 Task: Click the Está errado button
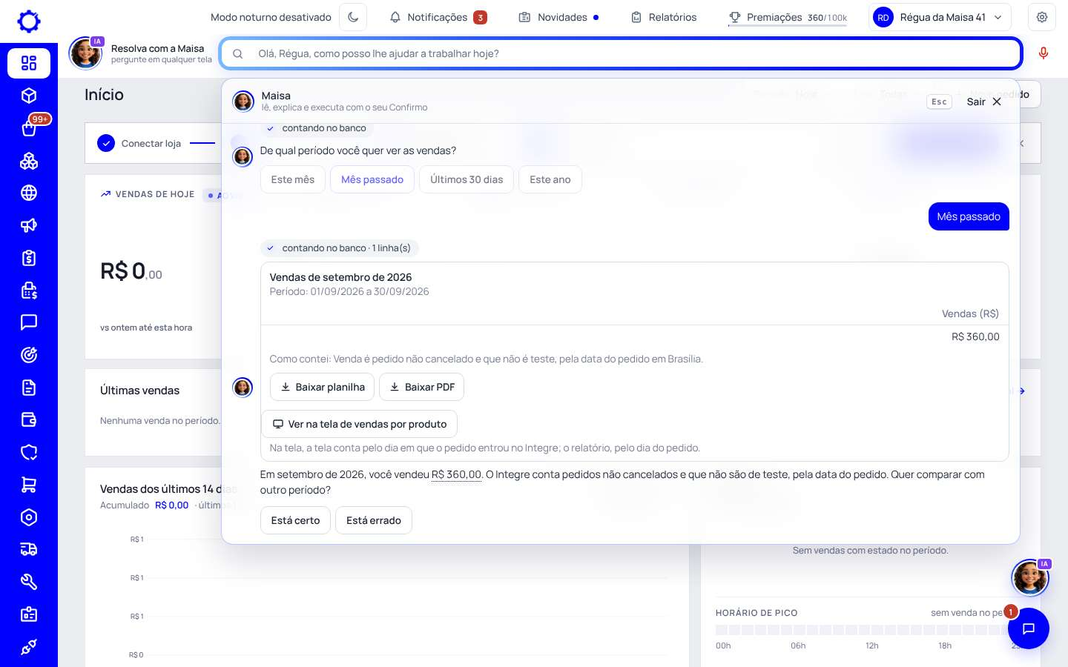pyautogui.click(x=374, y=520)
